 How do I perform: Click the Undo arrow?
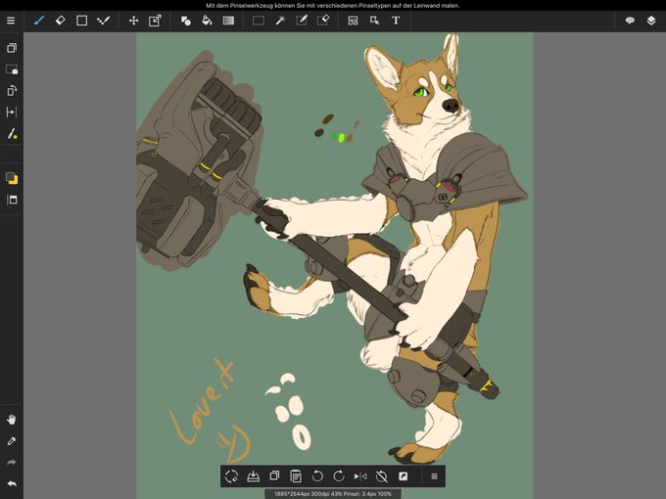click(x=12, y=483)
